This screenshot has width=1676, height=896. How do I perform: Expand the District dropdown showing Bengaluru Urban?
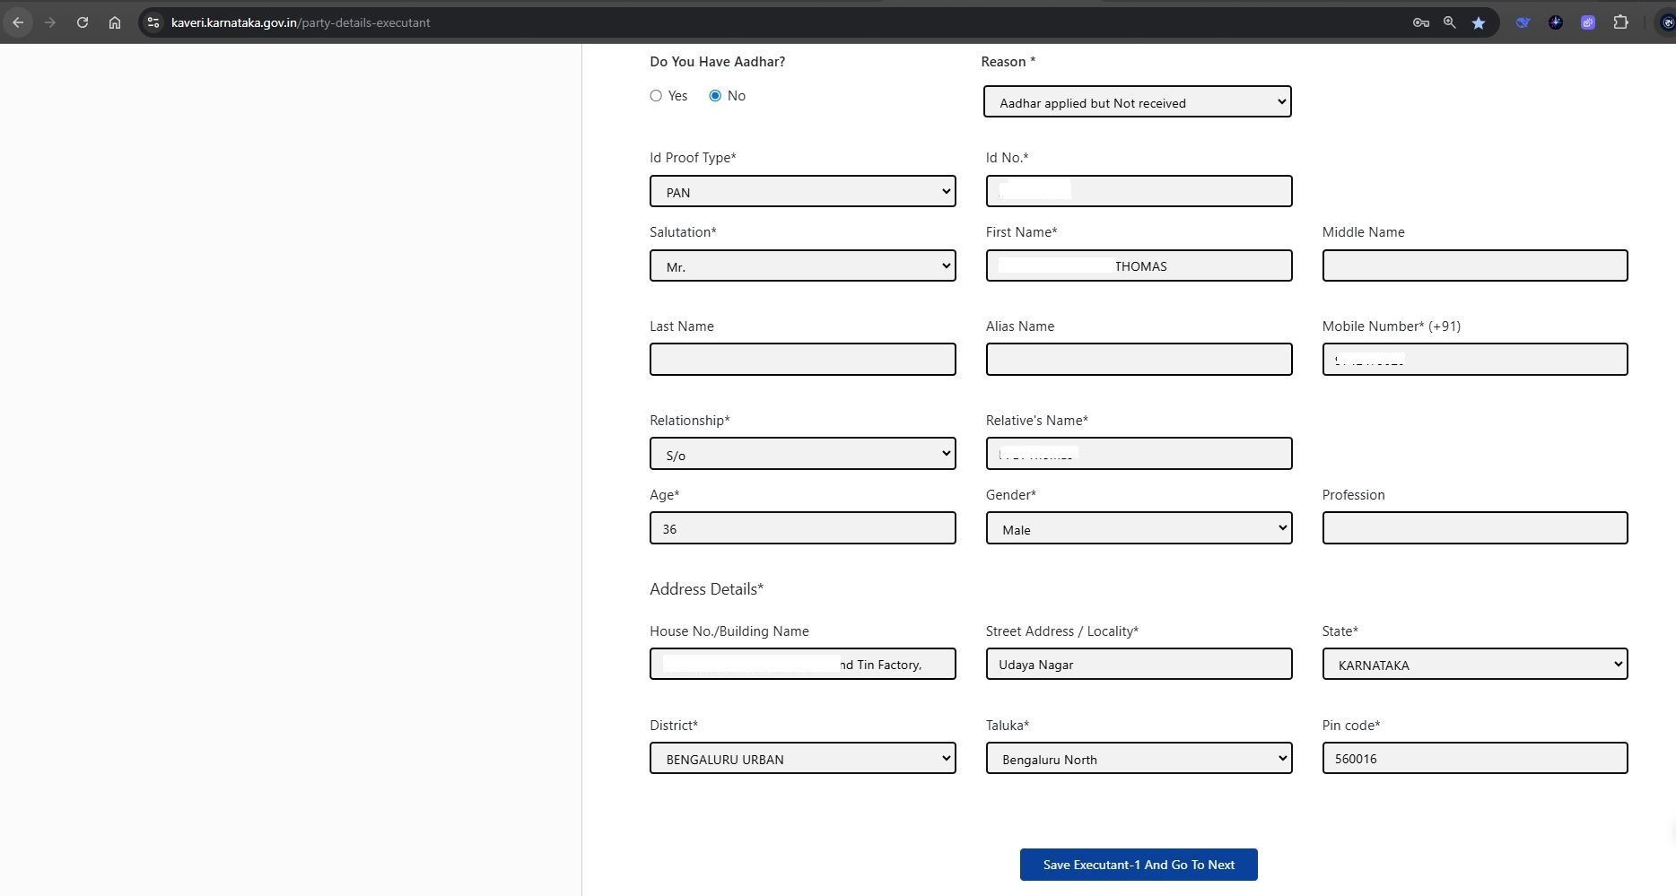802,759
